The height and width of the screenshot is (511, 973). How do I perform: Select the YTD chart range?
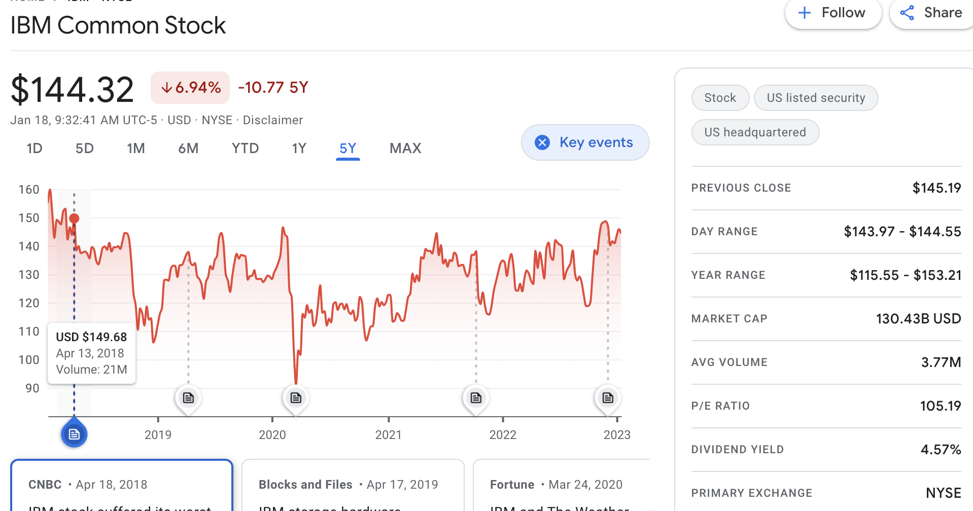(x=245, y=149)
